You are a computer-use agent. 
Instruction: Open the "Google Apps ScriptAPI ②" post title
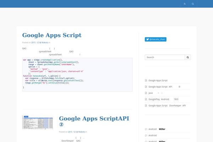94,121
